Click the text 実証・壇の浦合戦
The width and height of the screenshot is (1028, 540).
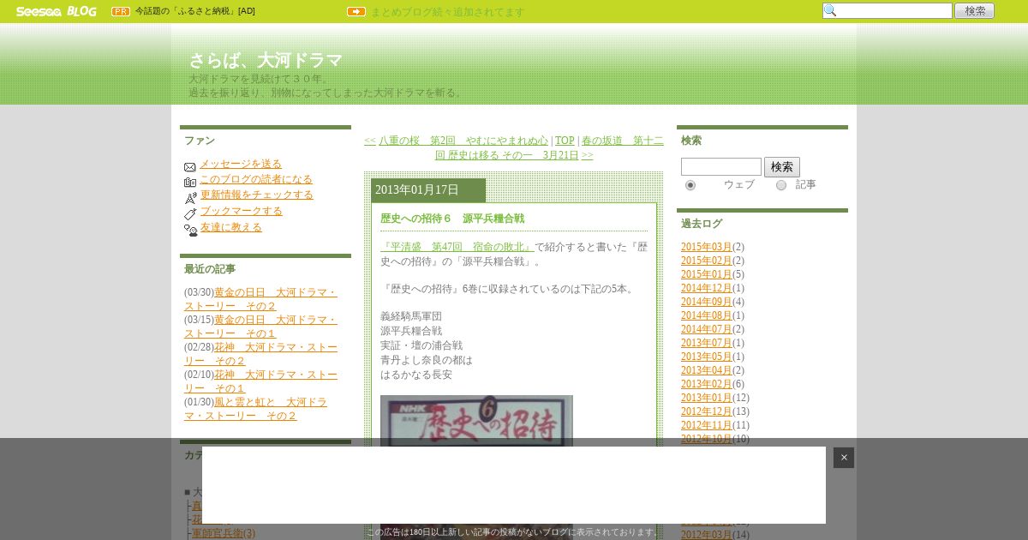[421, 345]
